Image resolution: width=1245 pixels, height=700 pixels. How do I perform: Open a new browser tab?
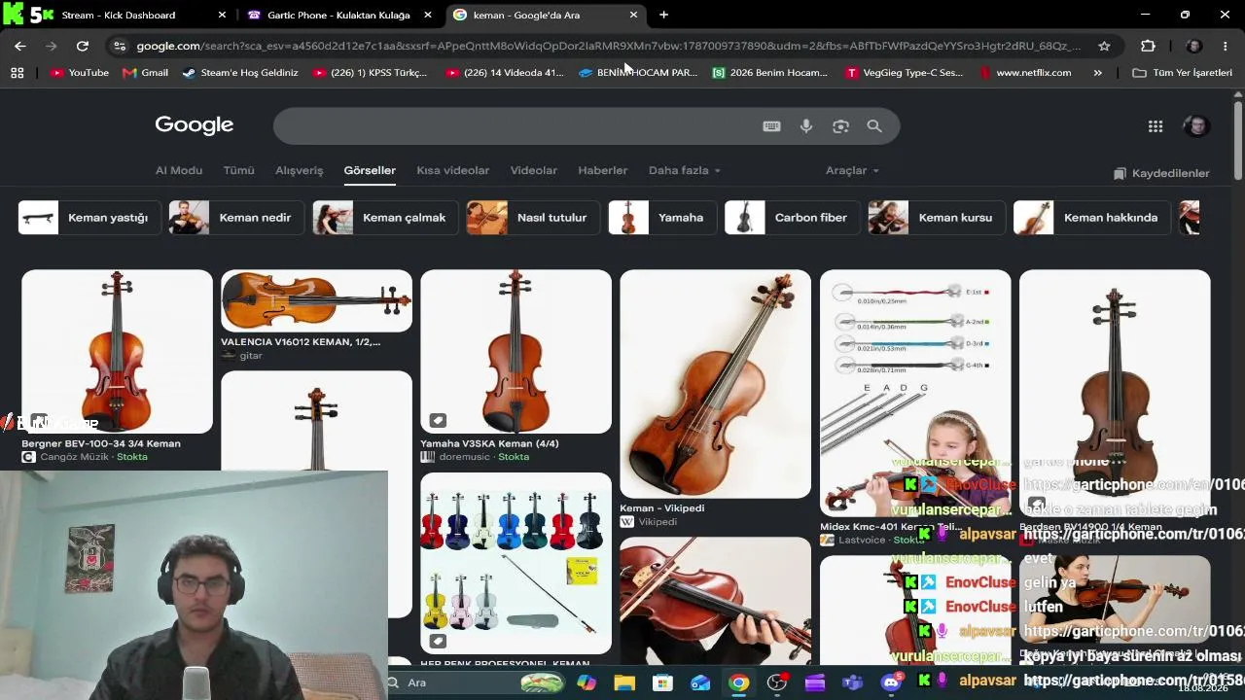coord(663,15)
